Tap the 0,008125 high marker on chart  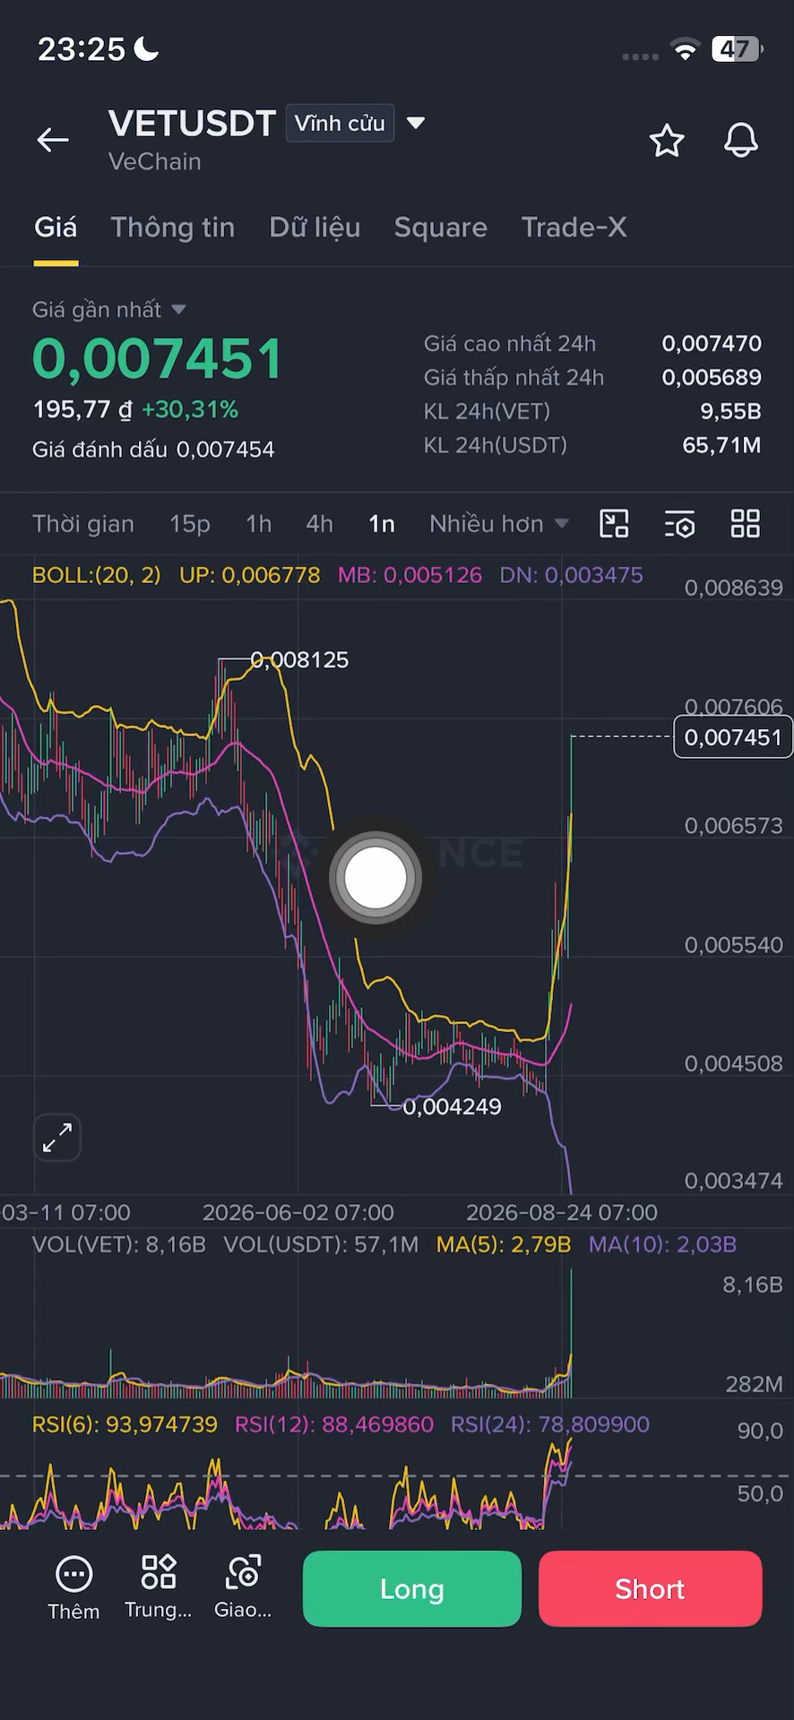click(x=299, y=660)
